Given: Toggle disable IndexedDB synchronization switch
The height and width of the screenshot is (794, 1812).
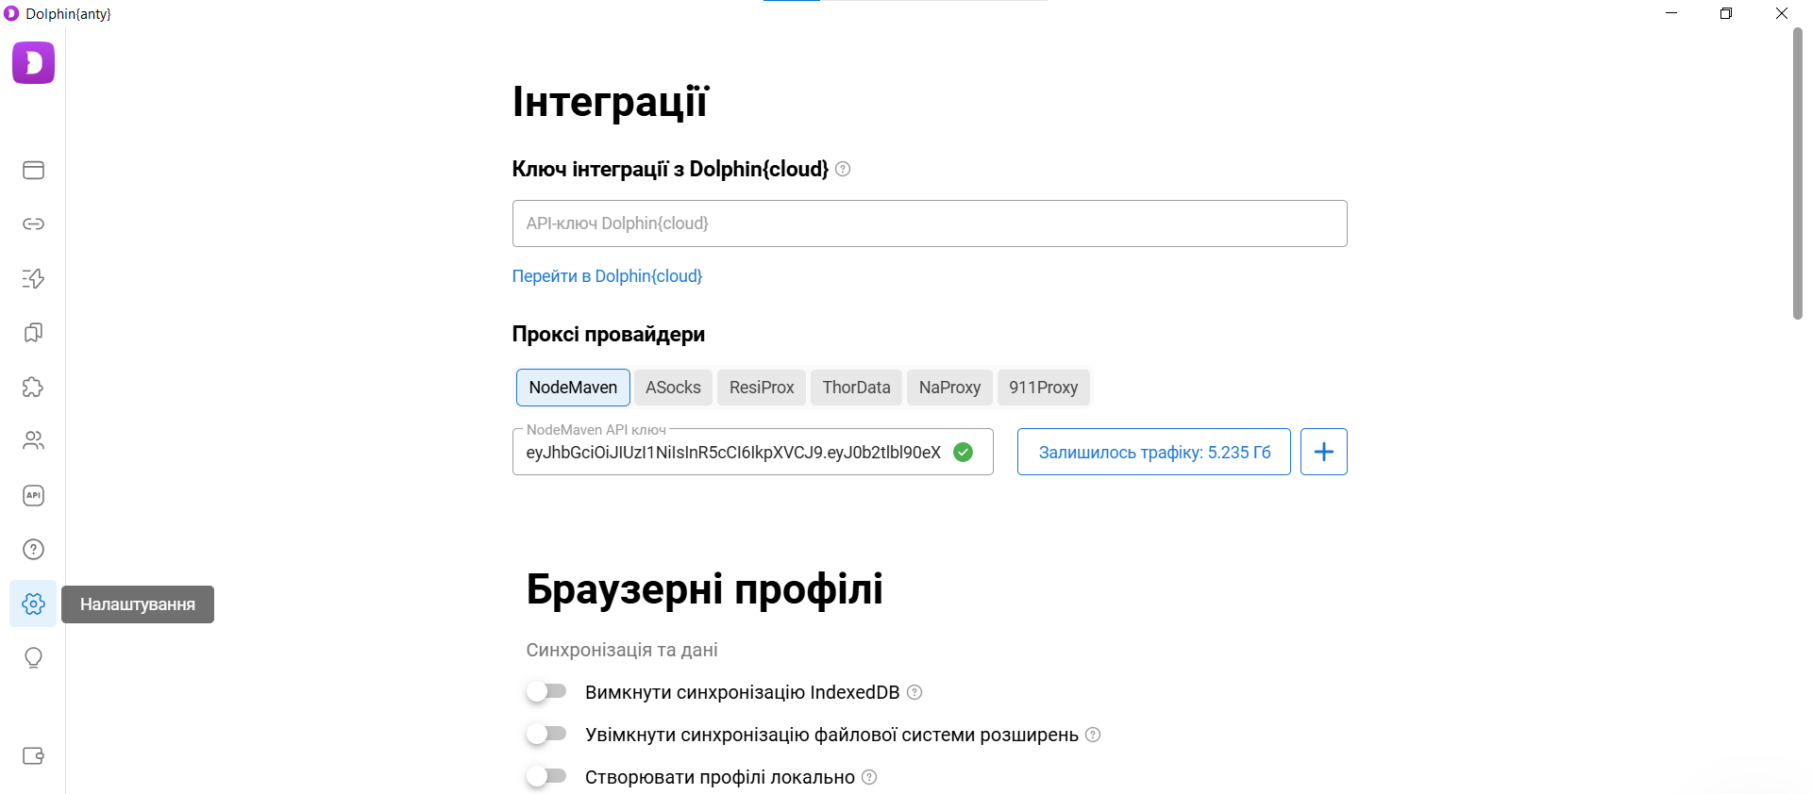Looking at the screenshot, I should [x=546, y=691].
